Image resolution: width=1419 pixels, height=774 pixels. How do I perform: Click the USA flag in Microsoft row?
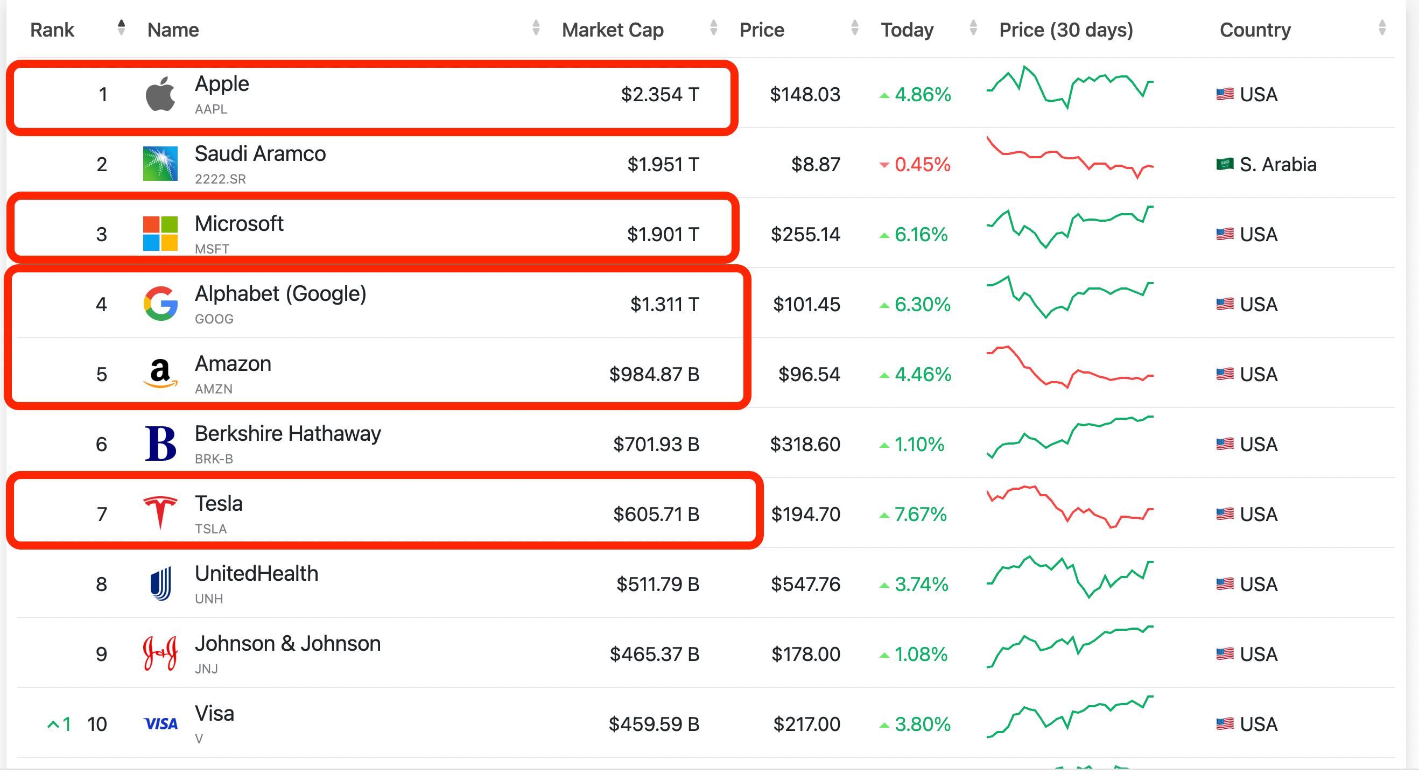[1225, 234]
